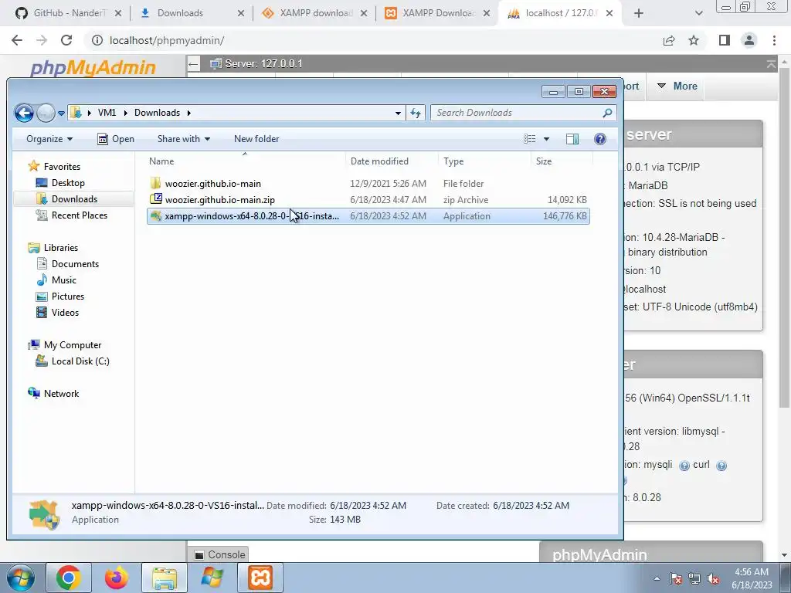Screen dimensions: 791x593
Task: Select the xampp-windows-x64 installer file
Action: pos(368,216)
